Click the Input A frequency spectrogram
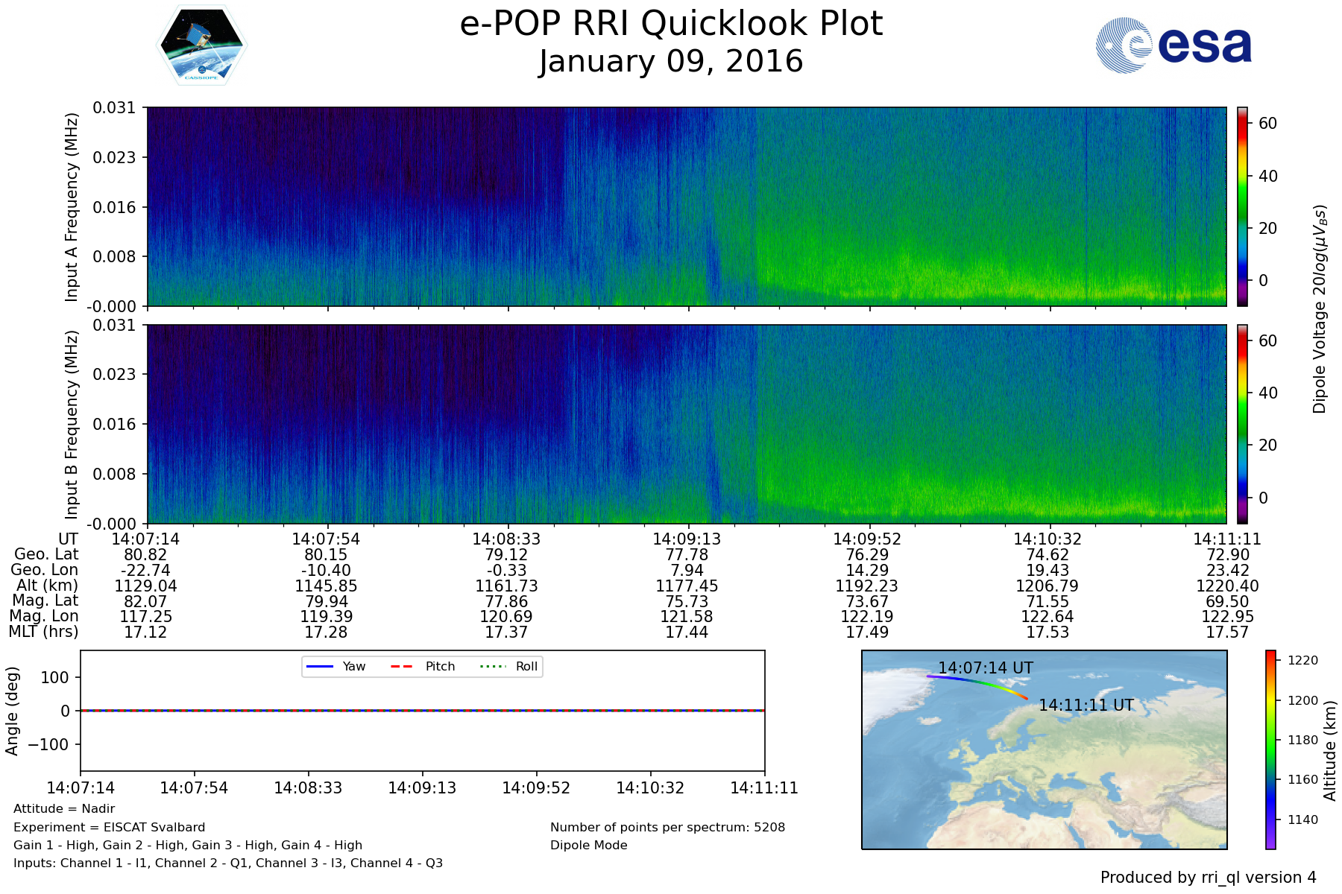Image resolution: width=1342 pixels, height=894 pixels. coord(686,206)
